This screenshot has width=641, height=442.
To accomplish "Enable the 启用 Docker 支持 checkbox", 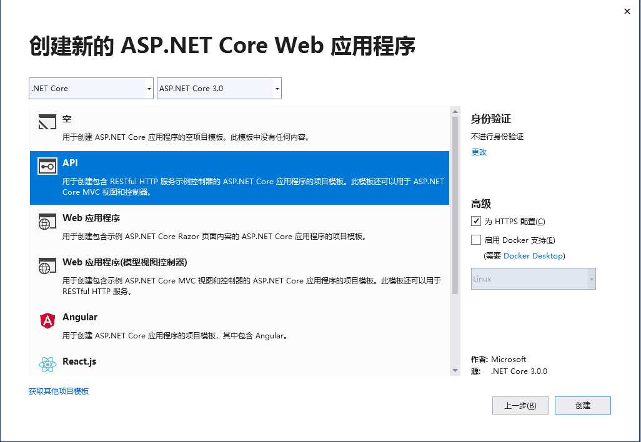I will (476, 240).
